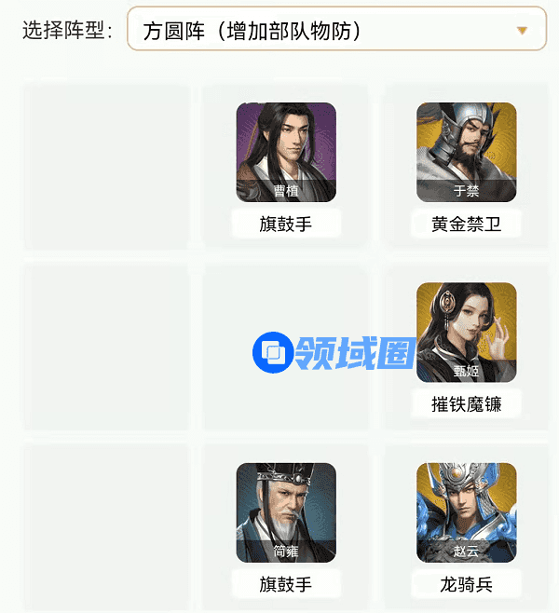The height and width of the screenshot is (613, 559).
Task: Click the 方圆阵（增加部队物防）text
Action: pyautogui.click(x=252, y=31)
